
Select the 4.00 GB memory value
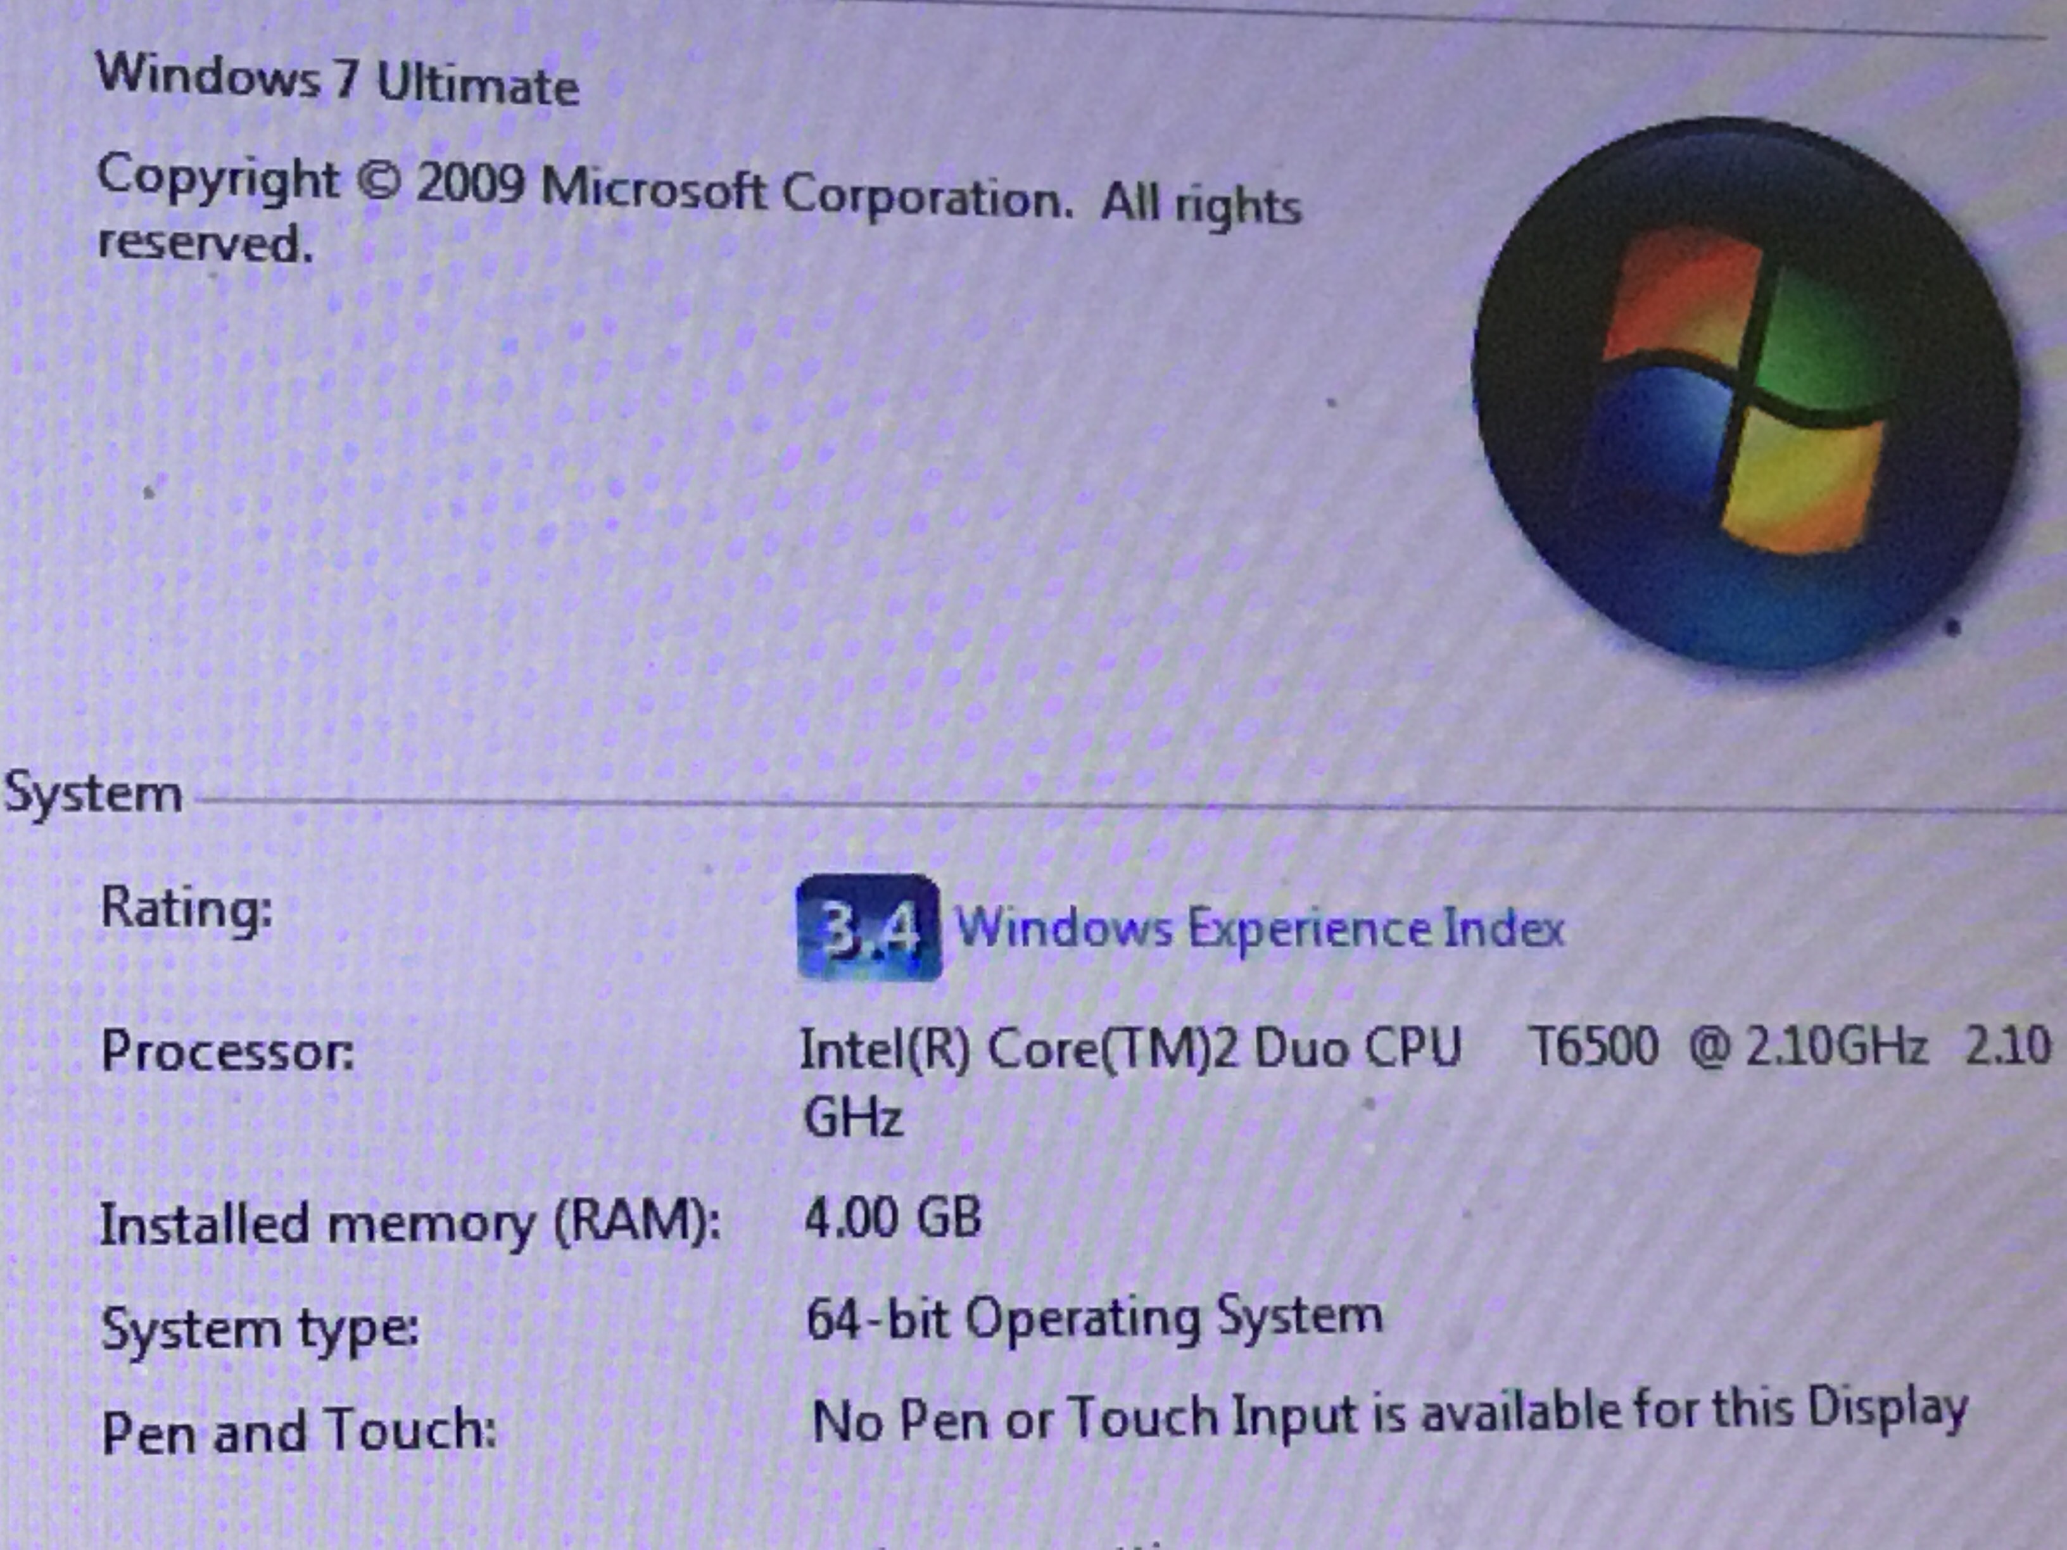click(894, 1218)
